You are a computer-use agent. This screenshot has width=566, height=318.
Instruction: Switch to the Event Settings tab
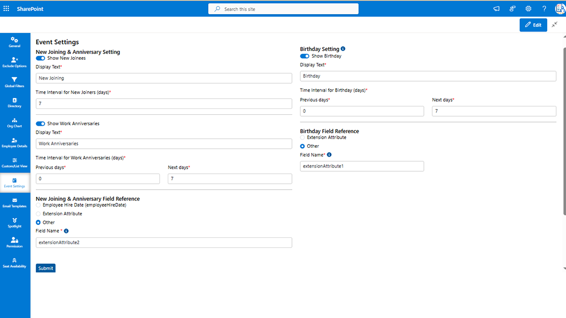pyautogui.click(x=15, y=182)
